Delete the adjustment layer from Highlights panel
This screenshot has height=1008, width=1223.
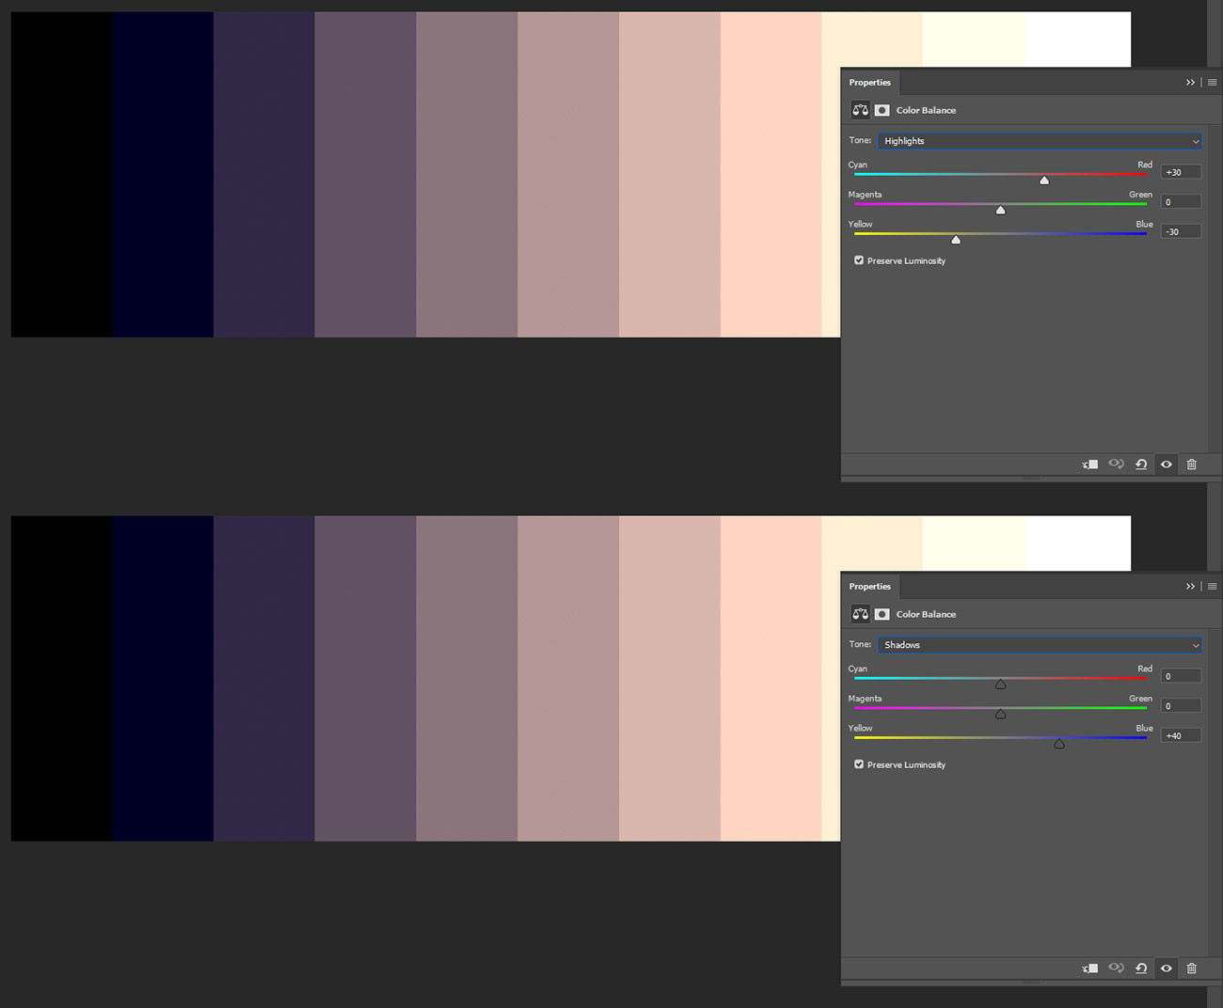pyautogui.click(x=1192, y=465)
